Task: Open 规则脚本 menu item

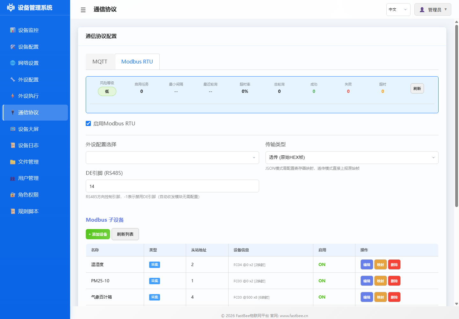Action: coord(35,211)
